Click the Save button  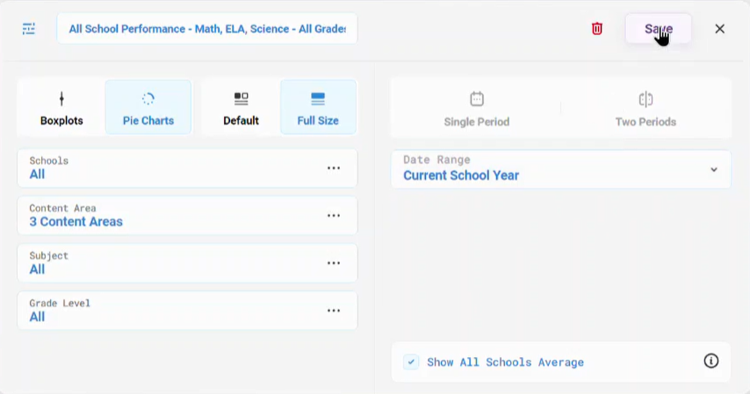coord(658,29)
